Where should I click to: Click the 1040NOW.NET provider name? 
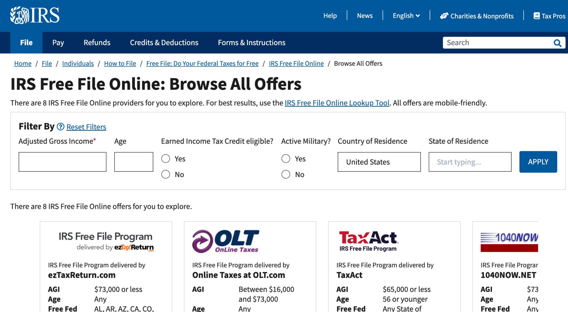click(x=508, y=275)
